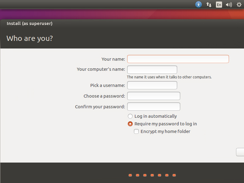The image size is (244, 183).
Task: Click into Choose a password field
Action: [x=153, y=96]
